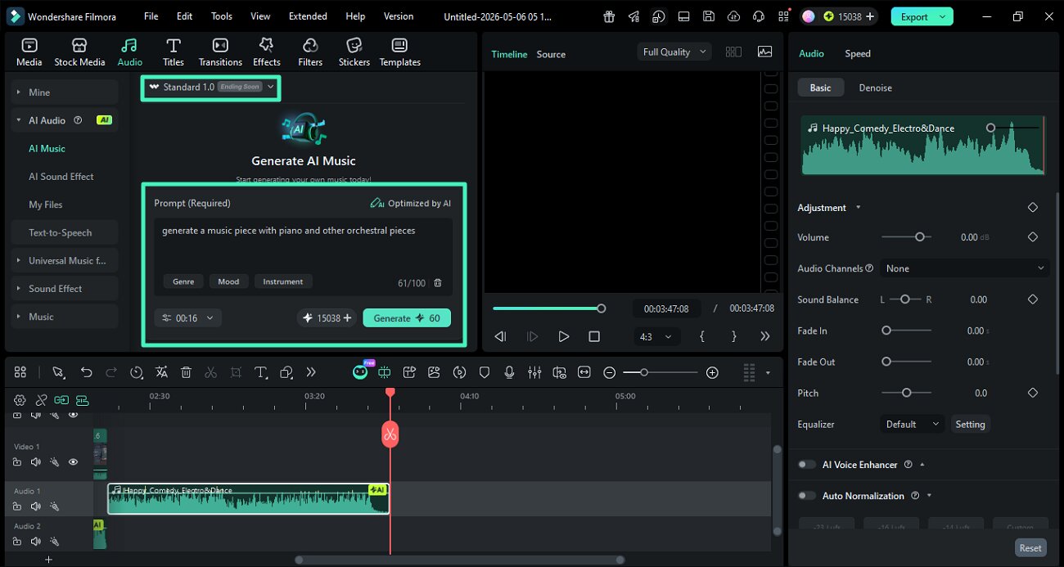
Task: Click the marker shield icon in timeline toolbar
Action: coord(485,372)
